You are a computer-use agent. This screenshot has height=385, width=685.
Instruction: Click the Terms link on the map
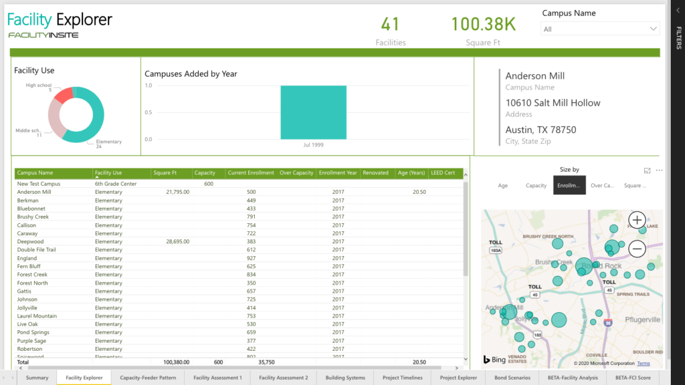click(644, 364)
